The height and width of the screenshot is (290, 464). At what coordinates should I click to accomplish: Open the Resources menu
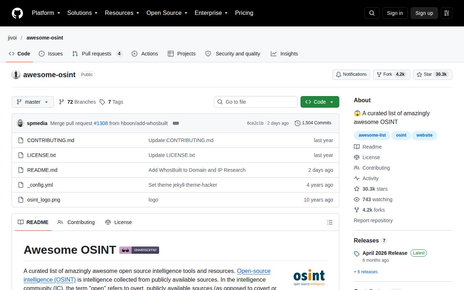(x=122, y=13)
